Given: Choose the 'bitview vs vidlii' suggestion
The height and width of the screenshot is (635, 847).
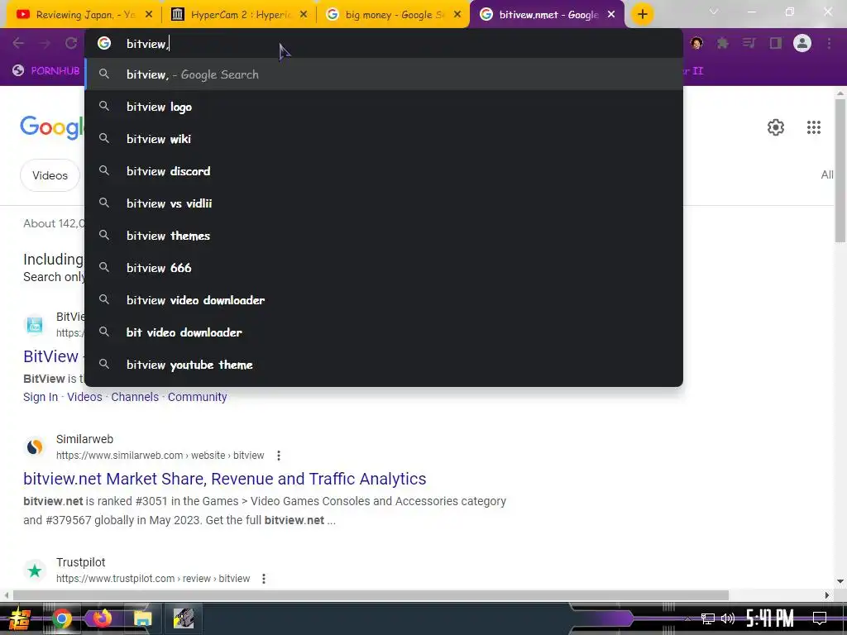Looking at the screenshot, I should [384, 203].
